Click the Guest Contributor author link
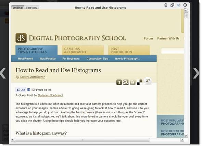The width and height of the screenshot is (202, 147). point(32,77)
